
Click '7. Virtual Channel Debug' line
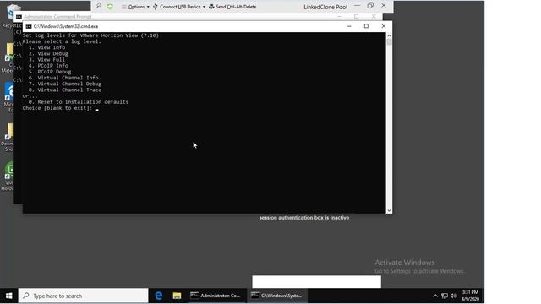[x=65, y=84]
